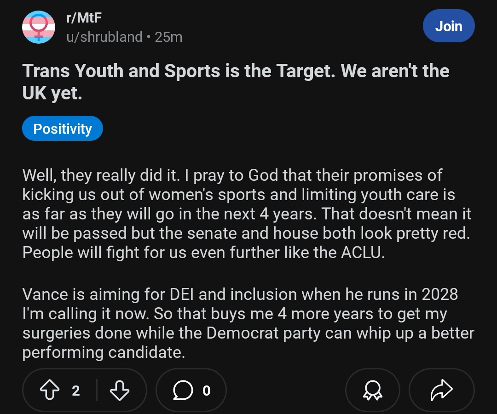Viewport: 497px width, 414px height.
Task: Visit the r/MtF subreddit name link
Action: click(x=84, y=17)
